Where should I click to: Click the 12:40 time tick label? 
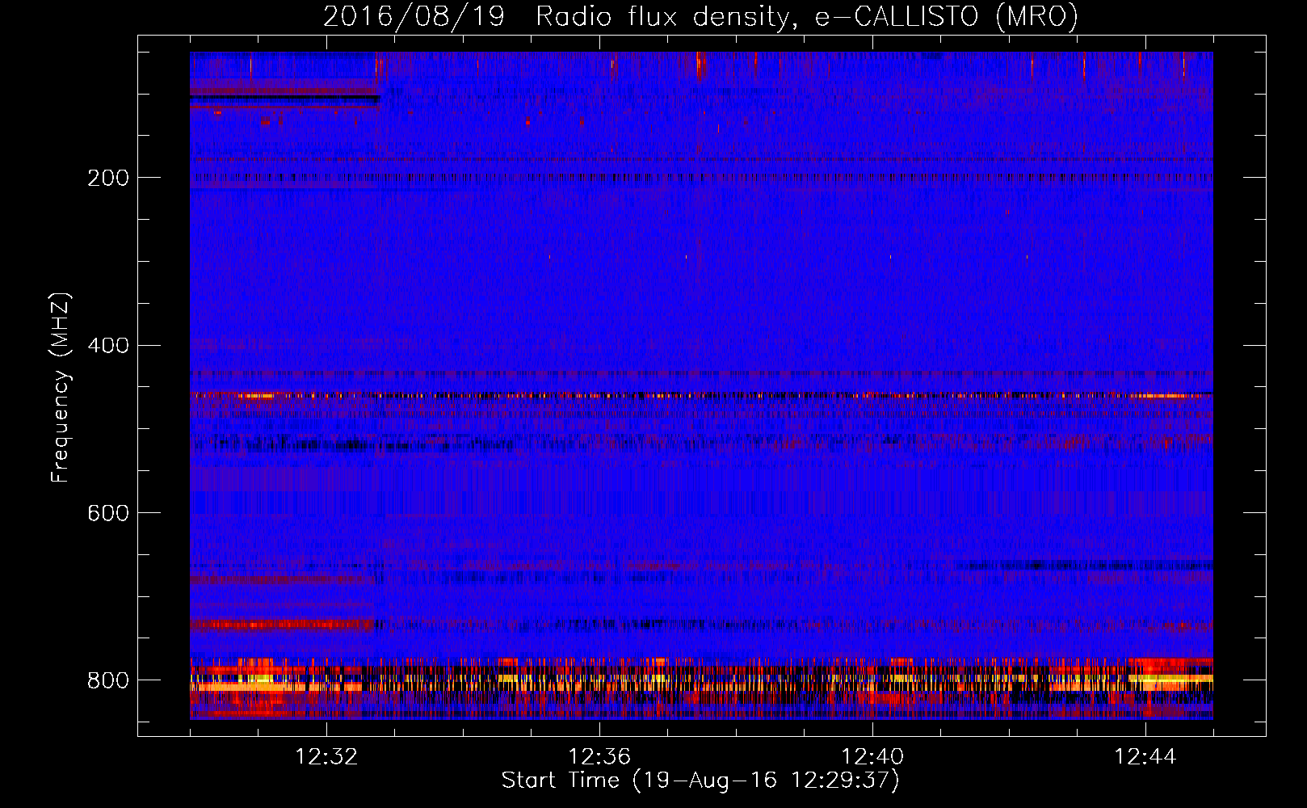[872, 757]
